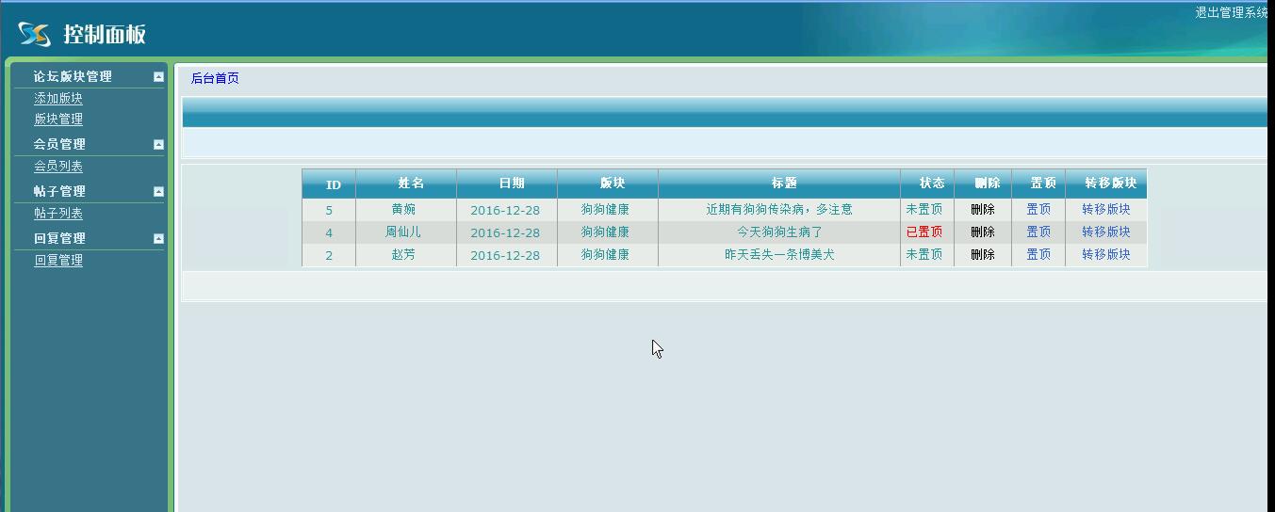Pin the post with ID 5
1275x512 pixels.
(x=1038, y=209)
